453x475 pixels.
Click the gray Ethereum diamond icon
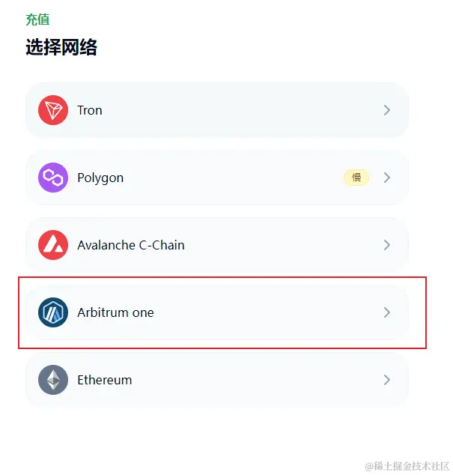tap(53, 380)
